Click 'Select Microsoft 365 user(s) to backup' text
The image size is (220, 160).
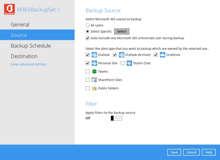[113, 19]
